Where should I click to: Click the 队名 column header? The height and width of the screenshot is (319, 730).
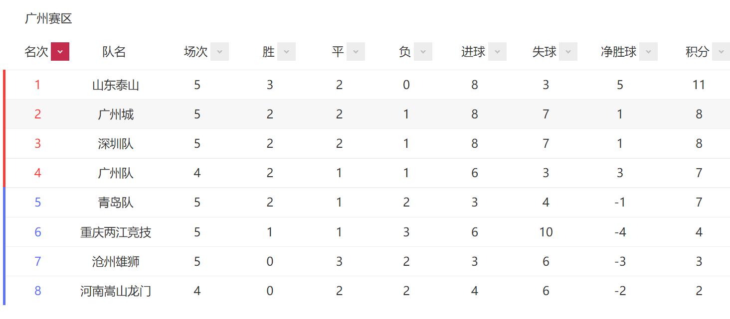(114, 52)
